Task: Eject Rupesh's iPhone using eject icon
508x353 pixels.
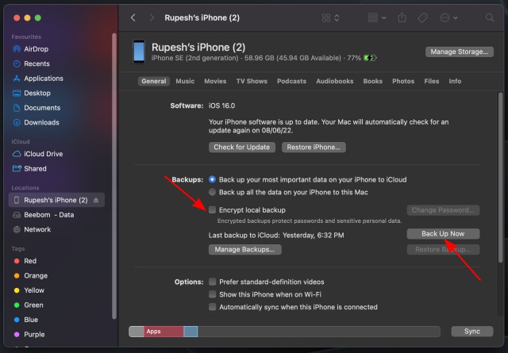Action: 96,200
